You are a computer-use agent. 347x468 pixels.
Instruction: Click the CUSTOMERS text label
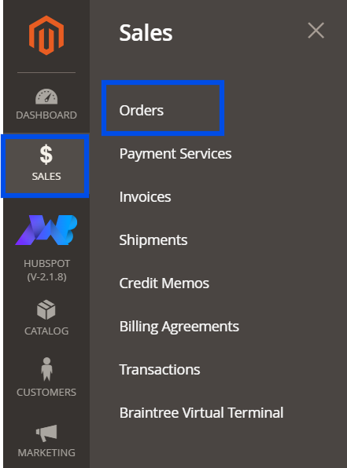46,392
